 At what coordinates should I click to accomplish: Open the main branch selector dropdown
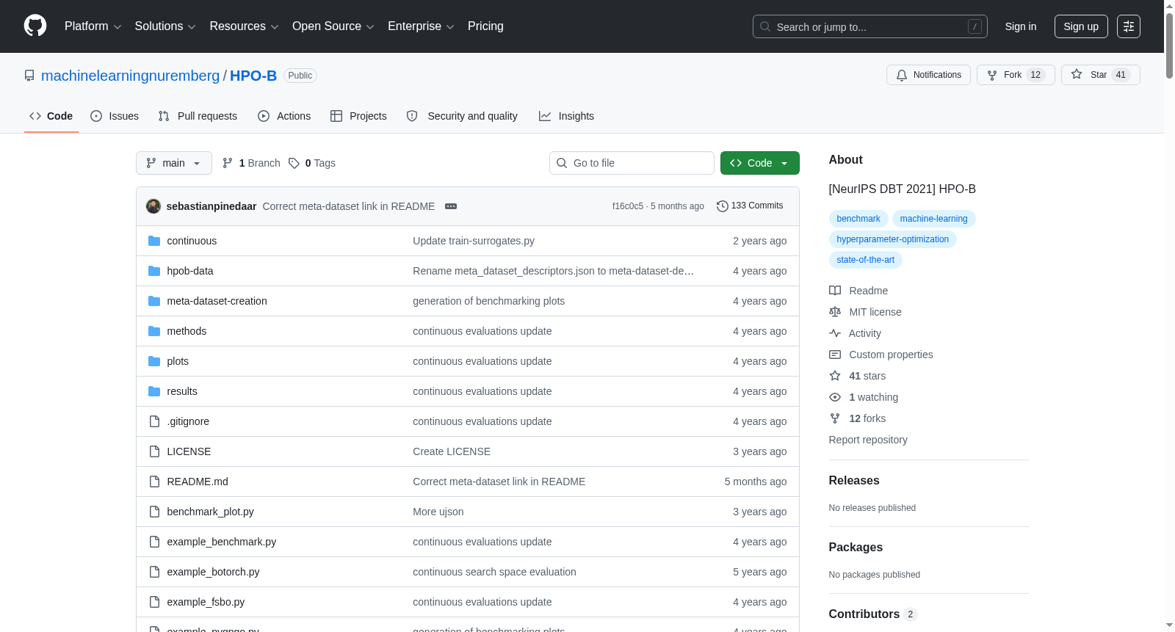pos(174,163)
